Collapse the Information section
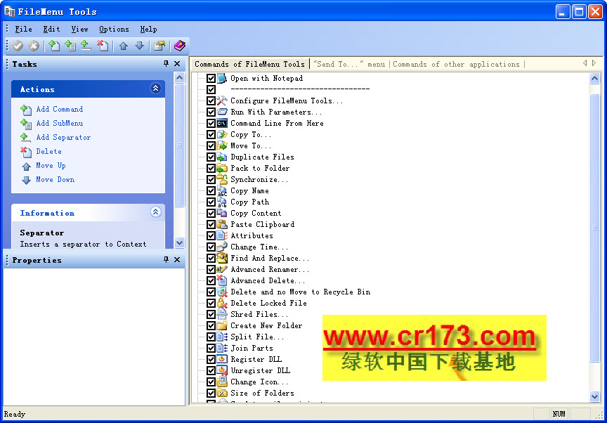 click(156, 212)
